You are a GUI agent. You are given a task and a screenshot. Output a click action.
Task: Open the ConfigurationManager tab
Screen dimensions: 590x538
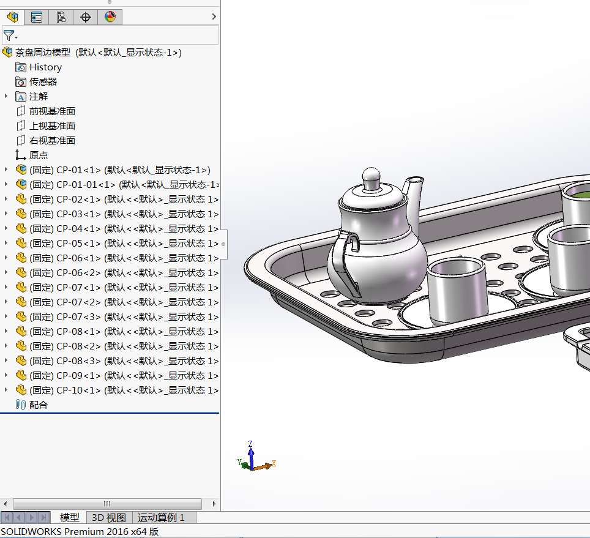[61, 17]
